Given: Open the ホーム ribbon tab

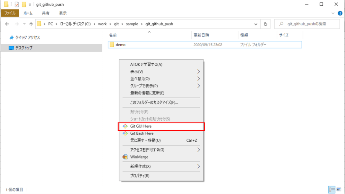Looking at the screenshot, I should pos(28,13).
